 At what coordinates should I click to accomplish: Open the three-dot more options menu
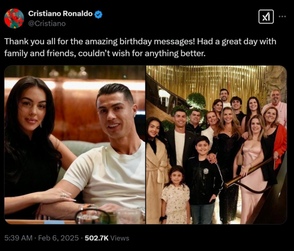(x=282, y=16)
